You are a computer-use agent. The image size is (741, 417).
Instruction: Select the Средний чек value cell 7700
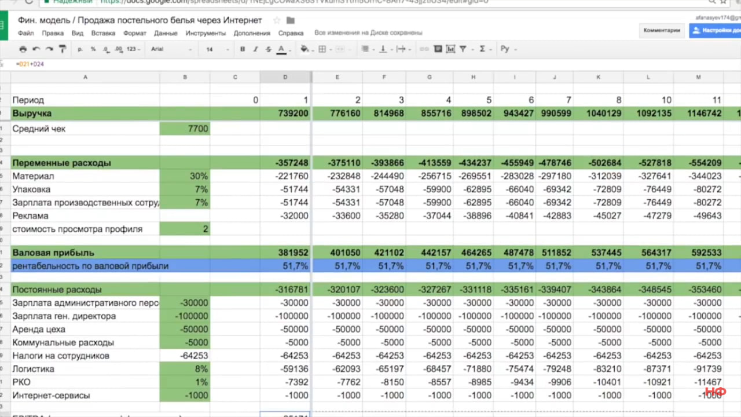185,129
